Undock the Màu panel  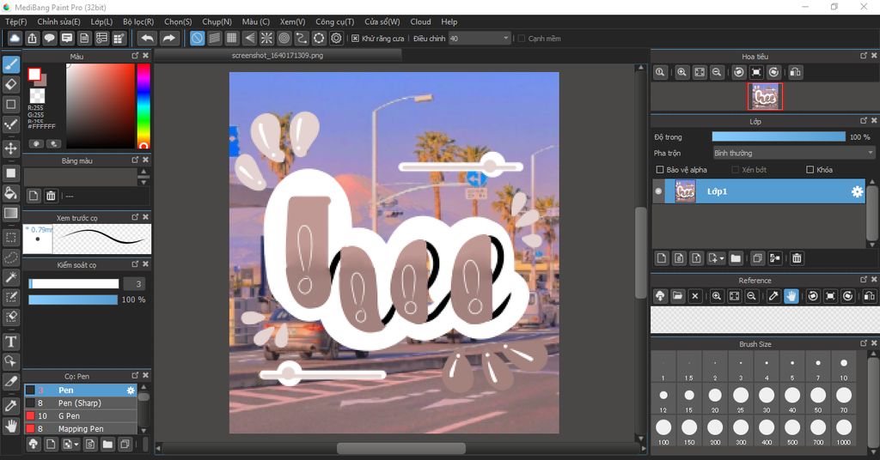135,56
